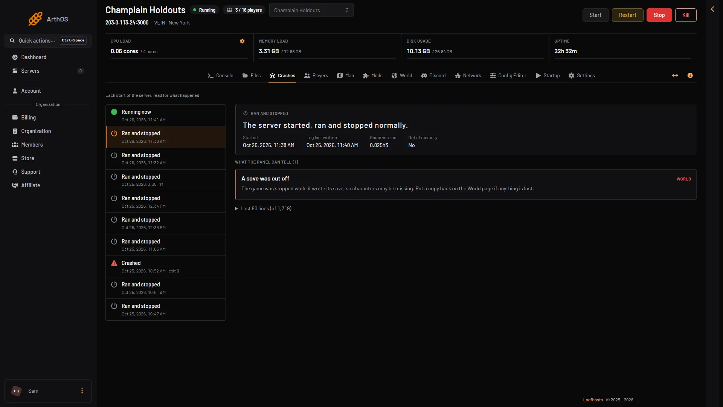Image resolution: width=723 pixels, height=407 pixels.
Task: Select the Running now entry
Action: (x=166, y=115)
